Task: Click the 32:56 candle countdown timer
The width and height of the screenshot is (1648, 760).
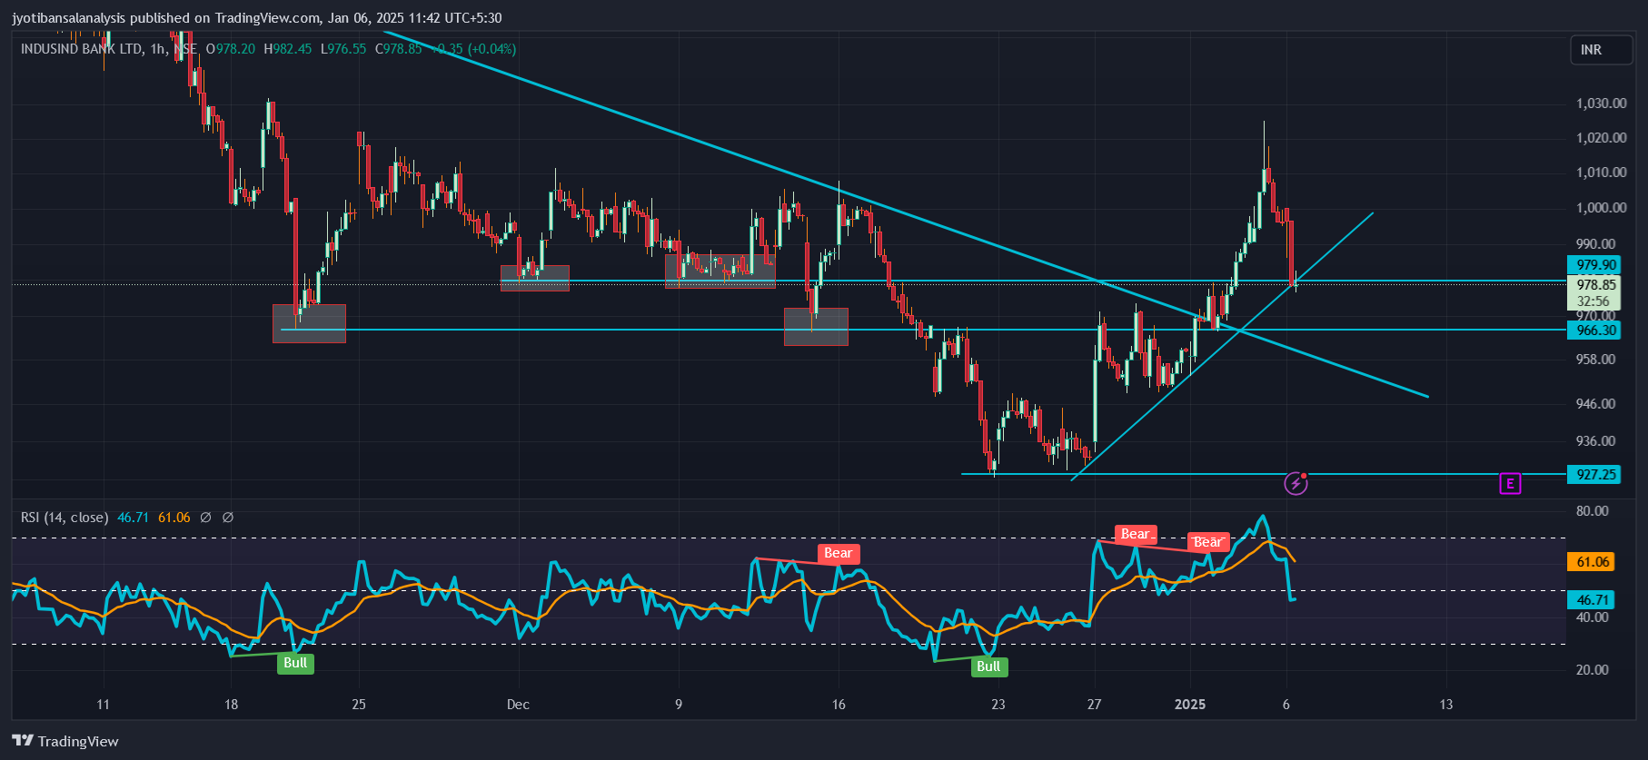Action: click(x=1593, y=301)
